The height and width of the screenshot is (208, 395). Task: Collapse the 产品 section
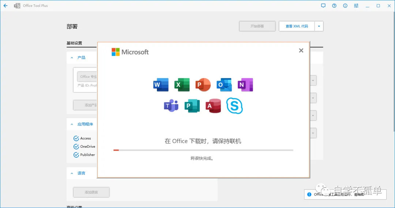(72, 58)
